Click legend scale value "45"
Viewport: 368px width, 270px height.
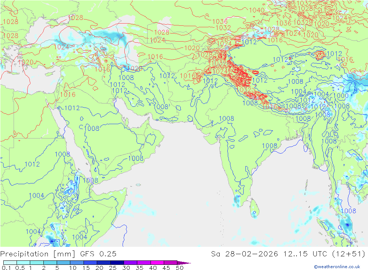coord(166,268)
